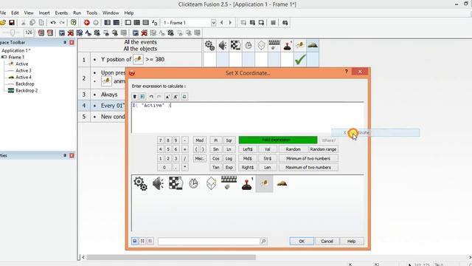The height and width of the screenshot is (266, 472).
Task: Click the Sound column header in event editor
Action: [223, 46]
